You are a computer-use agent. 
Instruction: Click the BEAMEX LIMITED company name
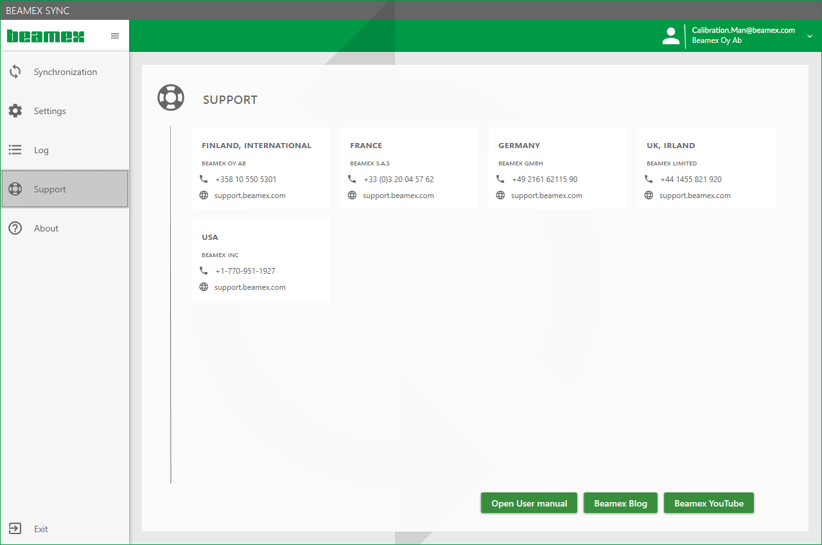tap(672, 163)
